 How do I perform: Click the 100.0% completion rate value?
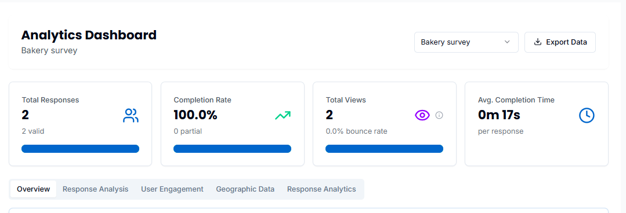click(x=196, y=115)
